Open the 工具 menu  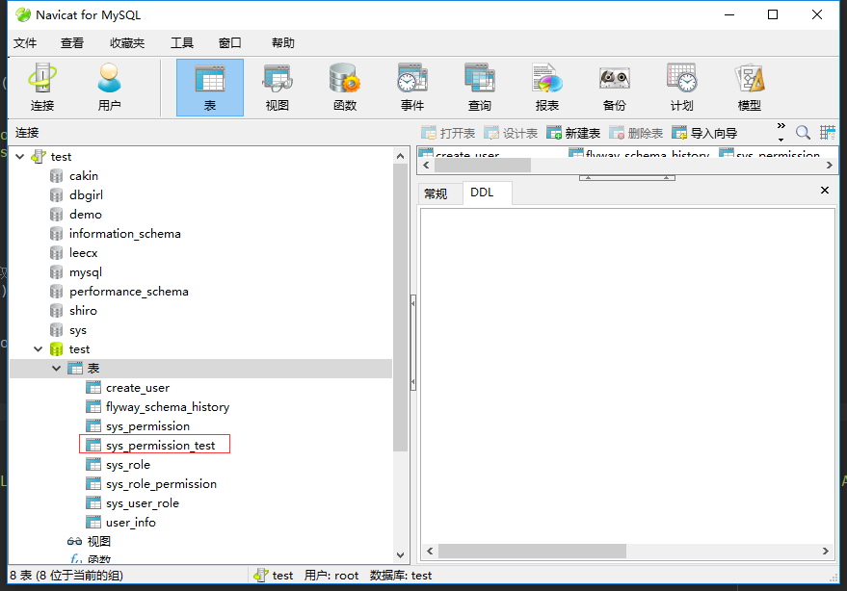pyautogui.click(x=182, y=42)
